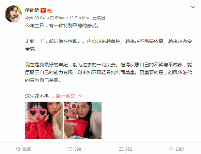Open the second selfie photo thumbnail
This screenshot has width=201, height=154.
(83, 120)
